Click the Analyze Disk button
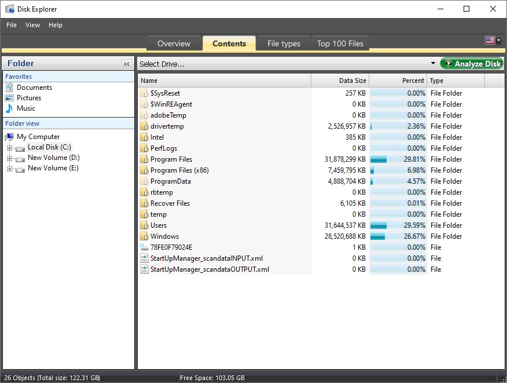507x383 pixels. (x=472, y=63)
